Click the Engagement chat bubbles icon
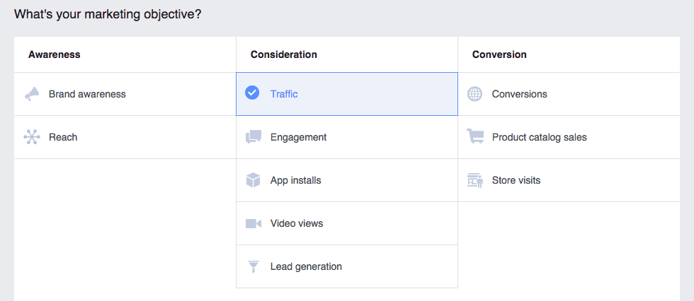The image size is (694, 301). 253,137
